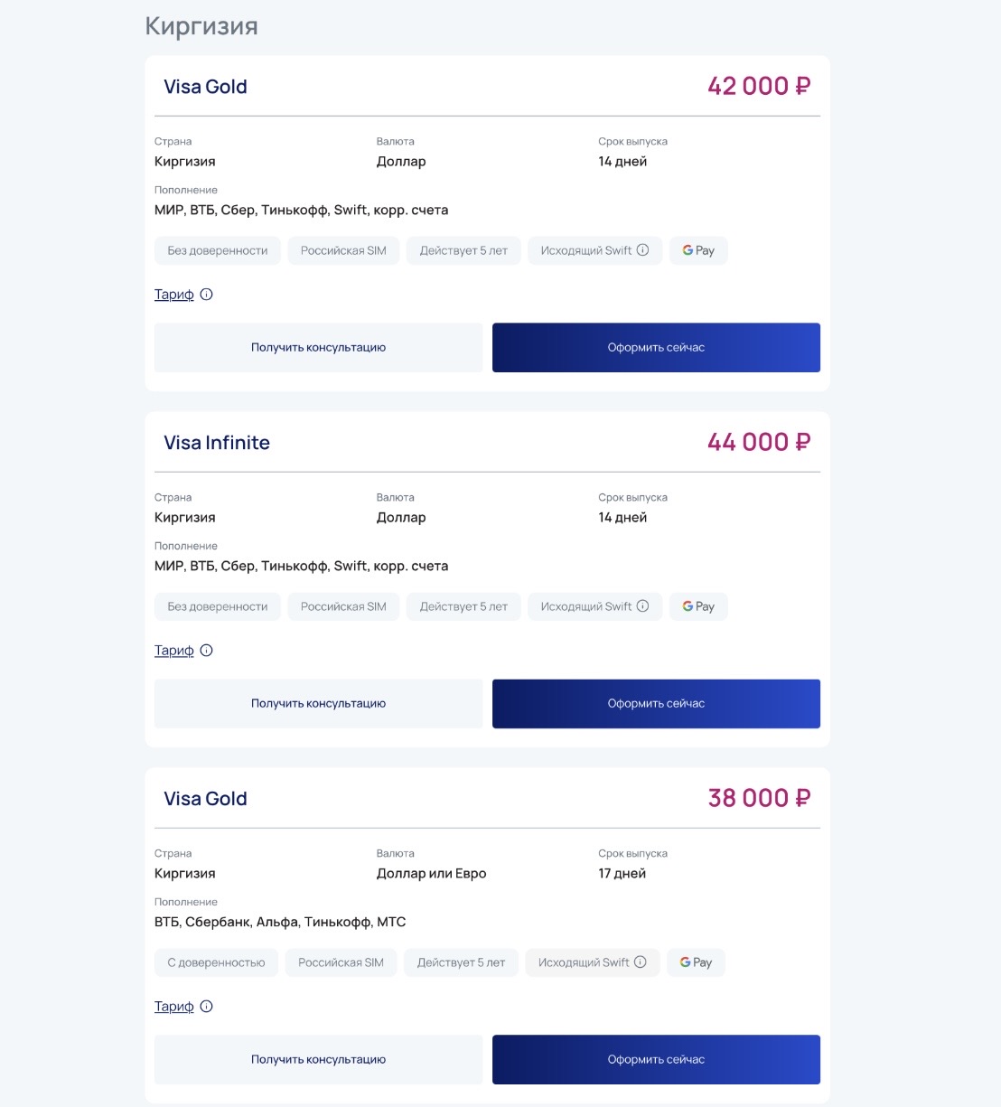Click Исходящий Swift info icon in Visa Infinite card
Image resolution: width=1001 pixels, height=1107 pixels.
coord(643,606)
